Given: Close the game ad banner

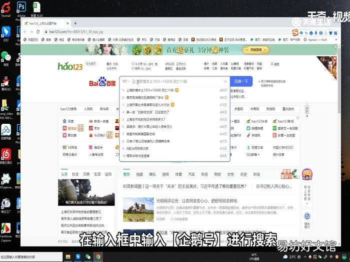Looking at the screenshot, I should click(x=335, y=46).
